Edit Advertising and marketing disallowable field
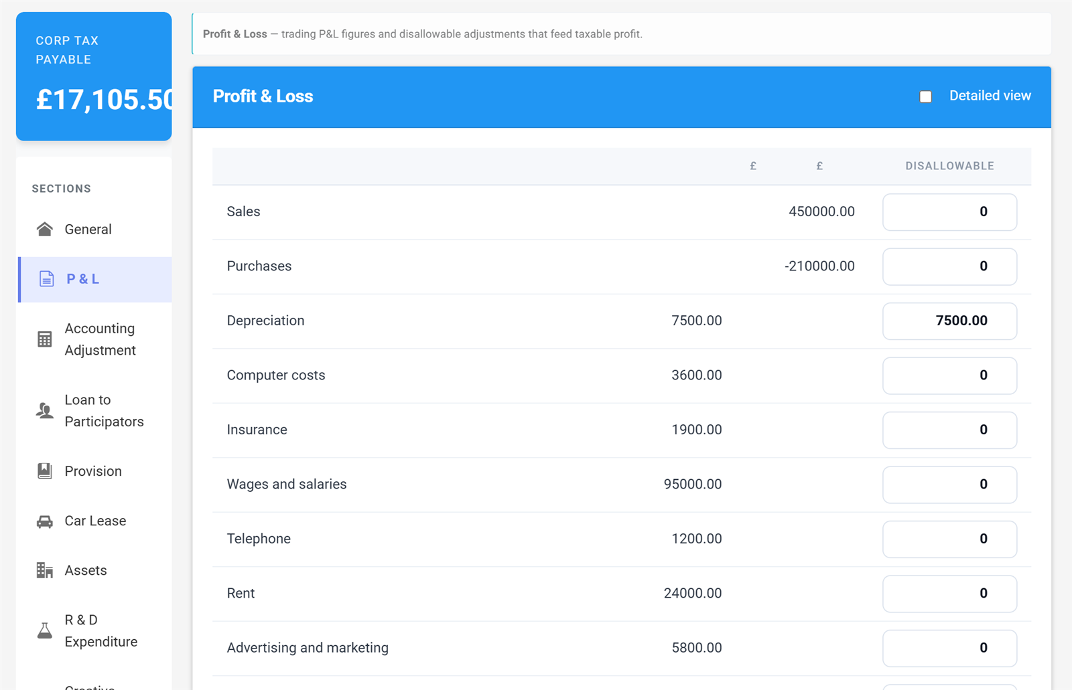The image size is (1072, 690). click(949, 649)
